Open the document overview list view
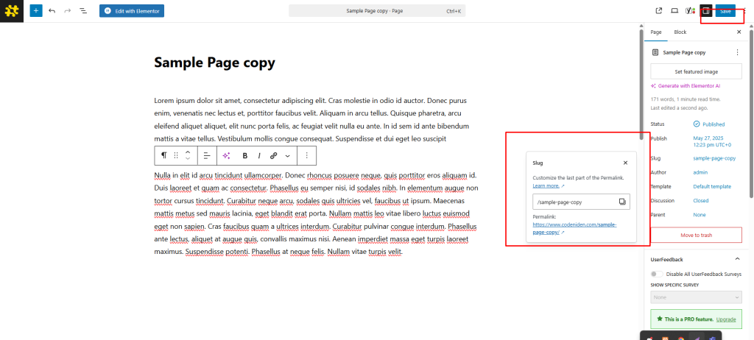The height and width of the screenshot is (340, 754). pyautogui.click(x=82, y=11)
